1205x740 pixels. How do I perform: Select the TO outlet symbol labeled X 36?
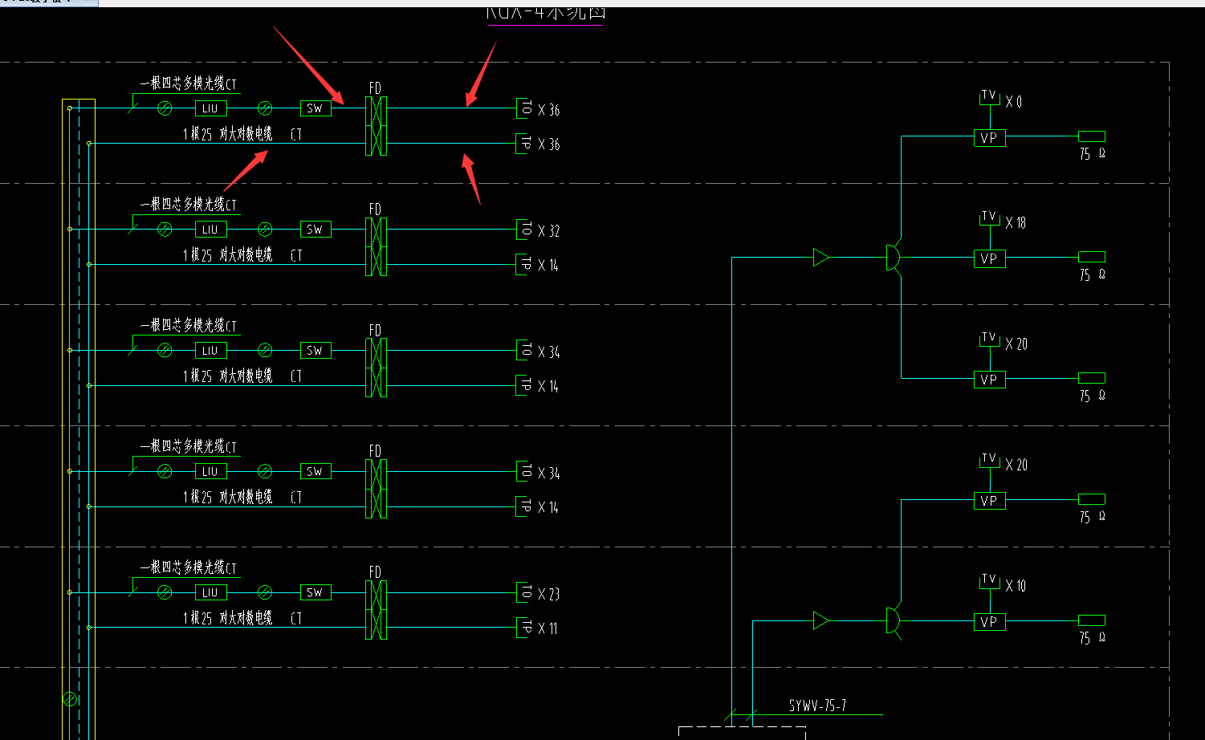523,108
